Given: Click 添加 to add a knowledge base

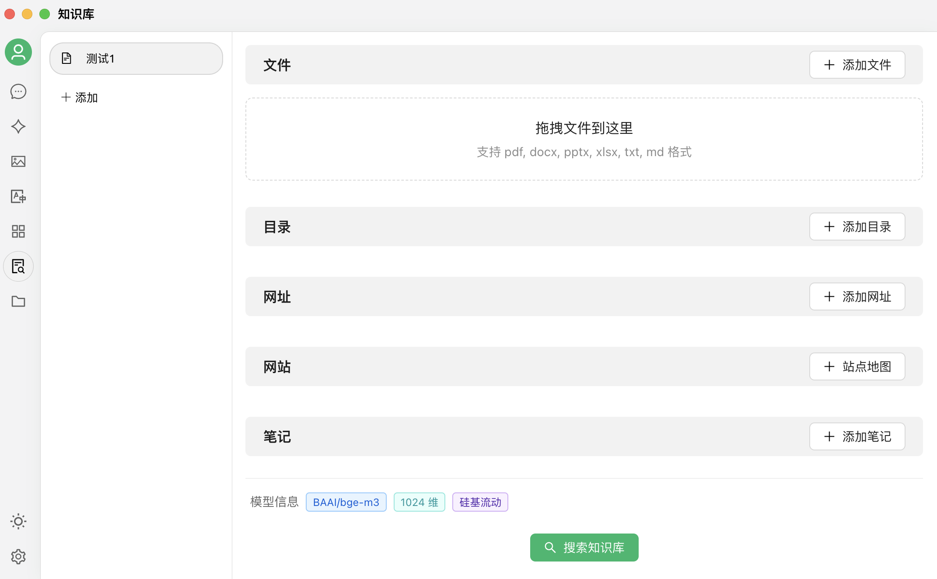Looking at the screenshot, I should 80,98.
